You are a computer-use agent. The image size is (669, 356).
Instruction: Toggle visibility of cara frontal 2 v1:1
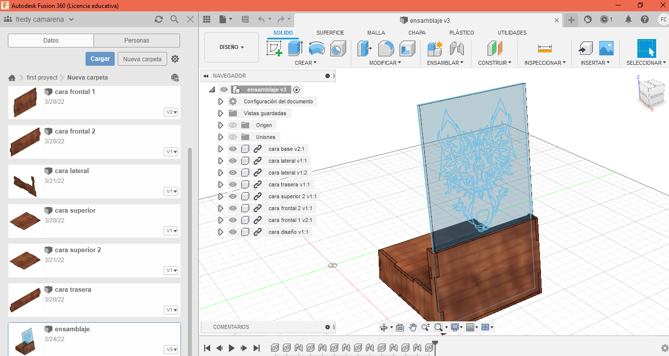[233, 208]
